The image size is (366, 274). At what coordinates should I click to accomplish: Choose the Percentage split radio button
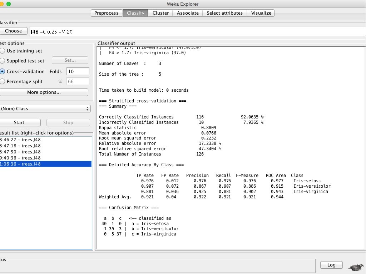[x=3, y=82]
